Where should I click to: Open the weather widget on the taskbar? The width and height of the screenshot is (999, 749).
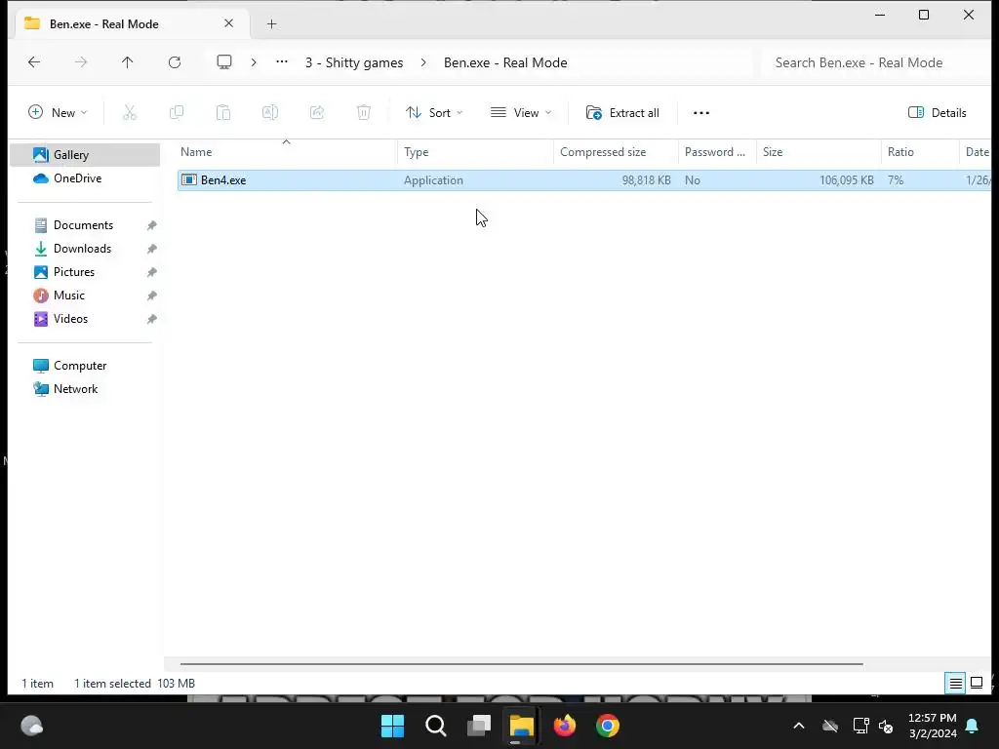32,726
